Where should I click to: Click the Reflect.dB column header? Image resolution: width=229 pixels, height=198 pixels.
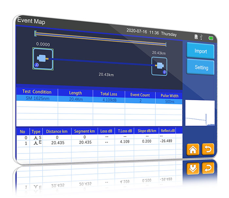click(168, 131)
